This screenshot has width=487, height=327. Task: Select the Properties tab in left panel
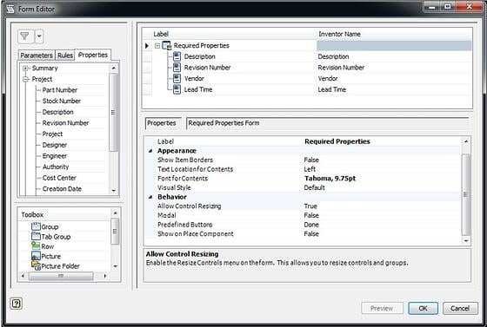click(x=93, y=55)
